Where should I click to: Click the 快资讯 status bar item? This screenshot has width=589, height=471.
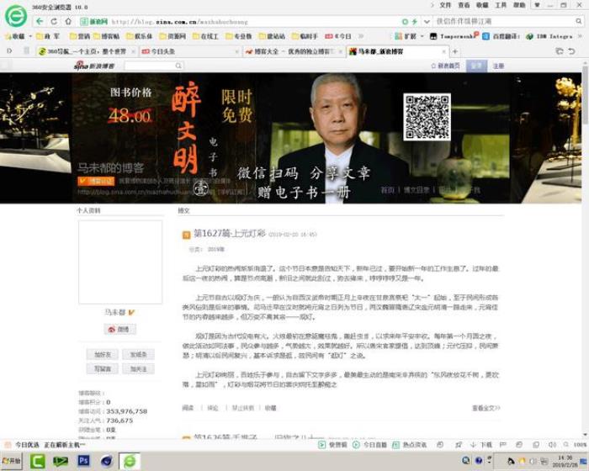coord(334,444)
